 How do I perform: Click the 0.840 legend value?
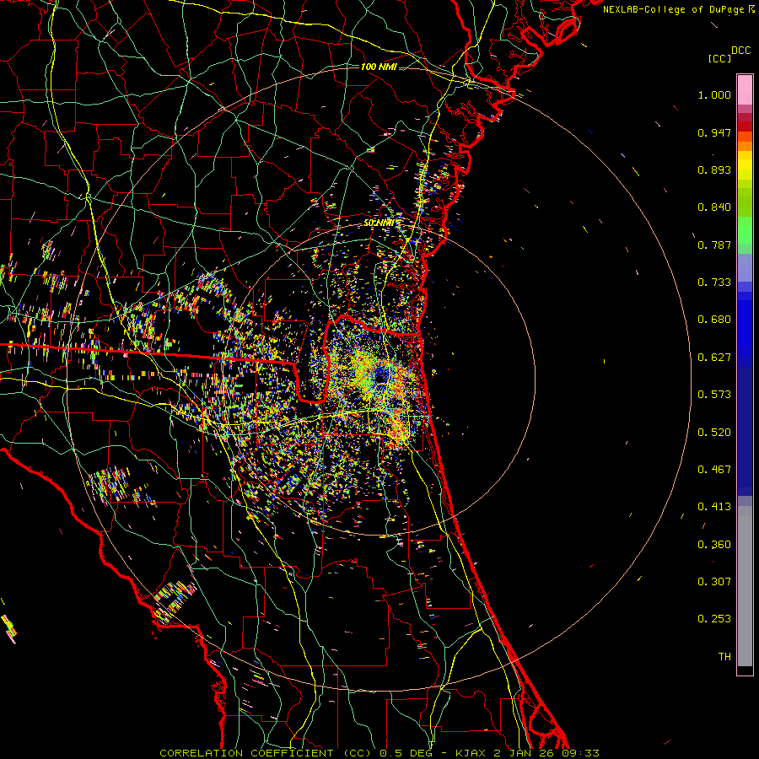[714, 207]
